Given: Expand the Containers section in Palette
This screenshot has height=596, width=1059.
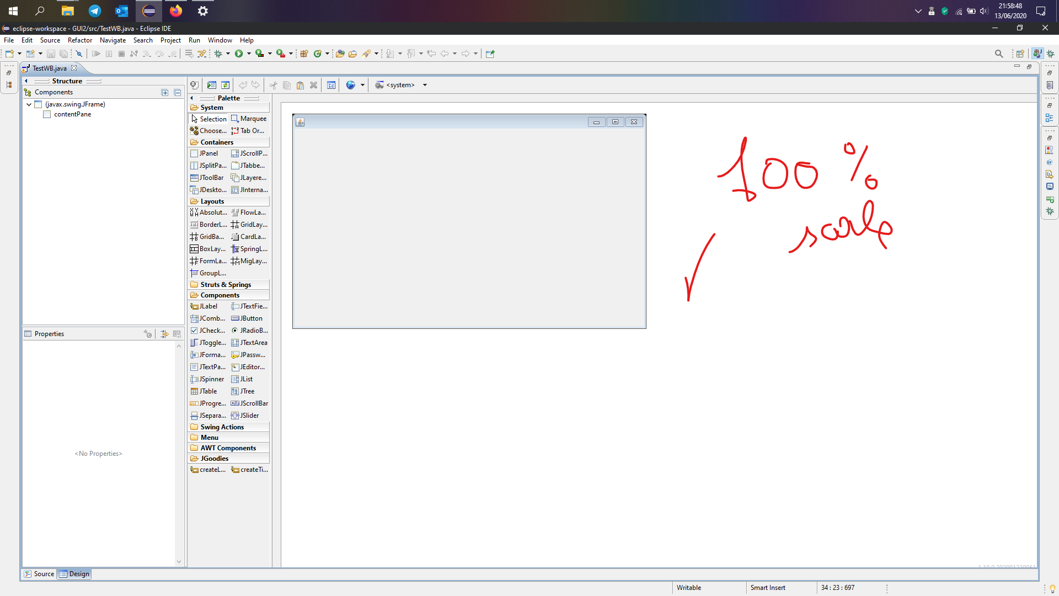Looking at the screenshot, I should click(x=217, y=142).
